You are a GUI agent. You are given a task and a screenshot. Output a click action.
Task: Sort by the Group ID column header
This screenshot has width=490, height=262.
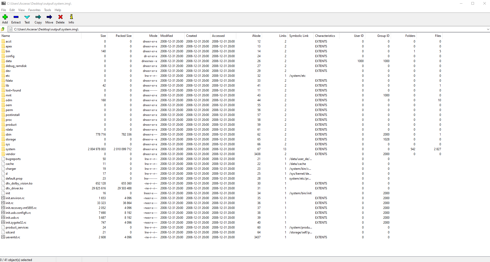[378, 36]
